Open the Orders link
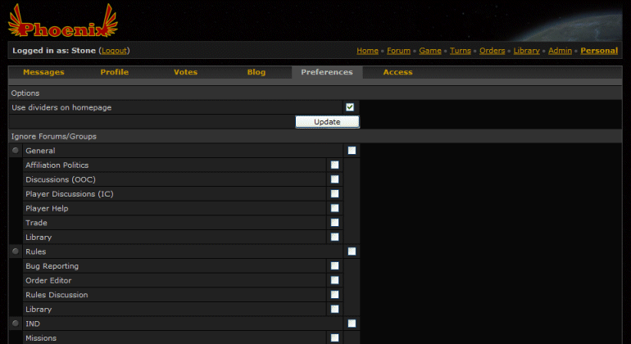Screen dimensions: 631x344 [x=493, y=51]
